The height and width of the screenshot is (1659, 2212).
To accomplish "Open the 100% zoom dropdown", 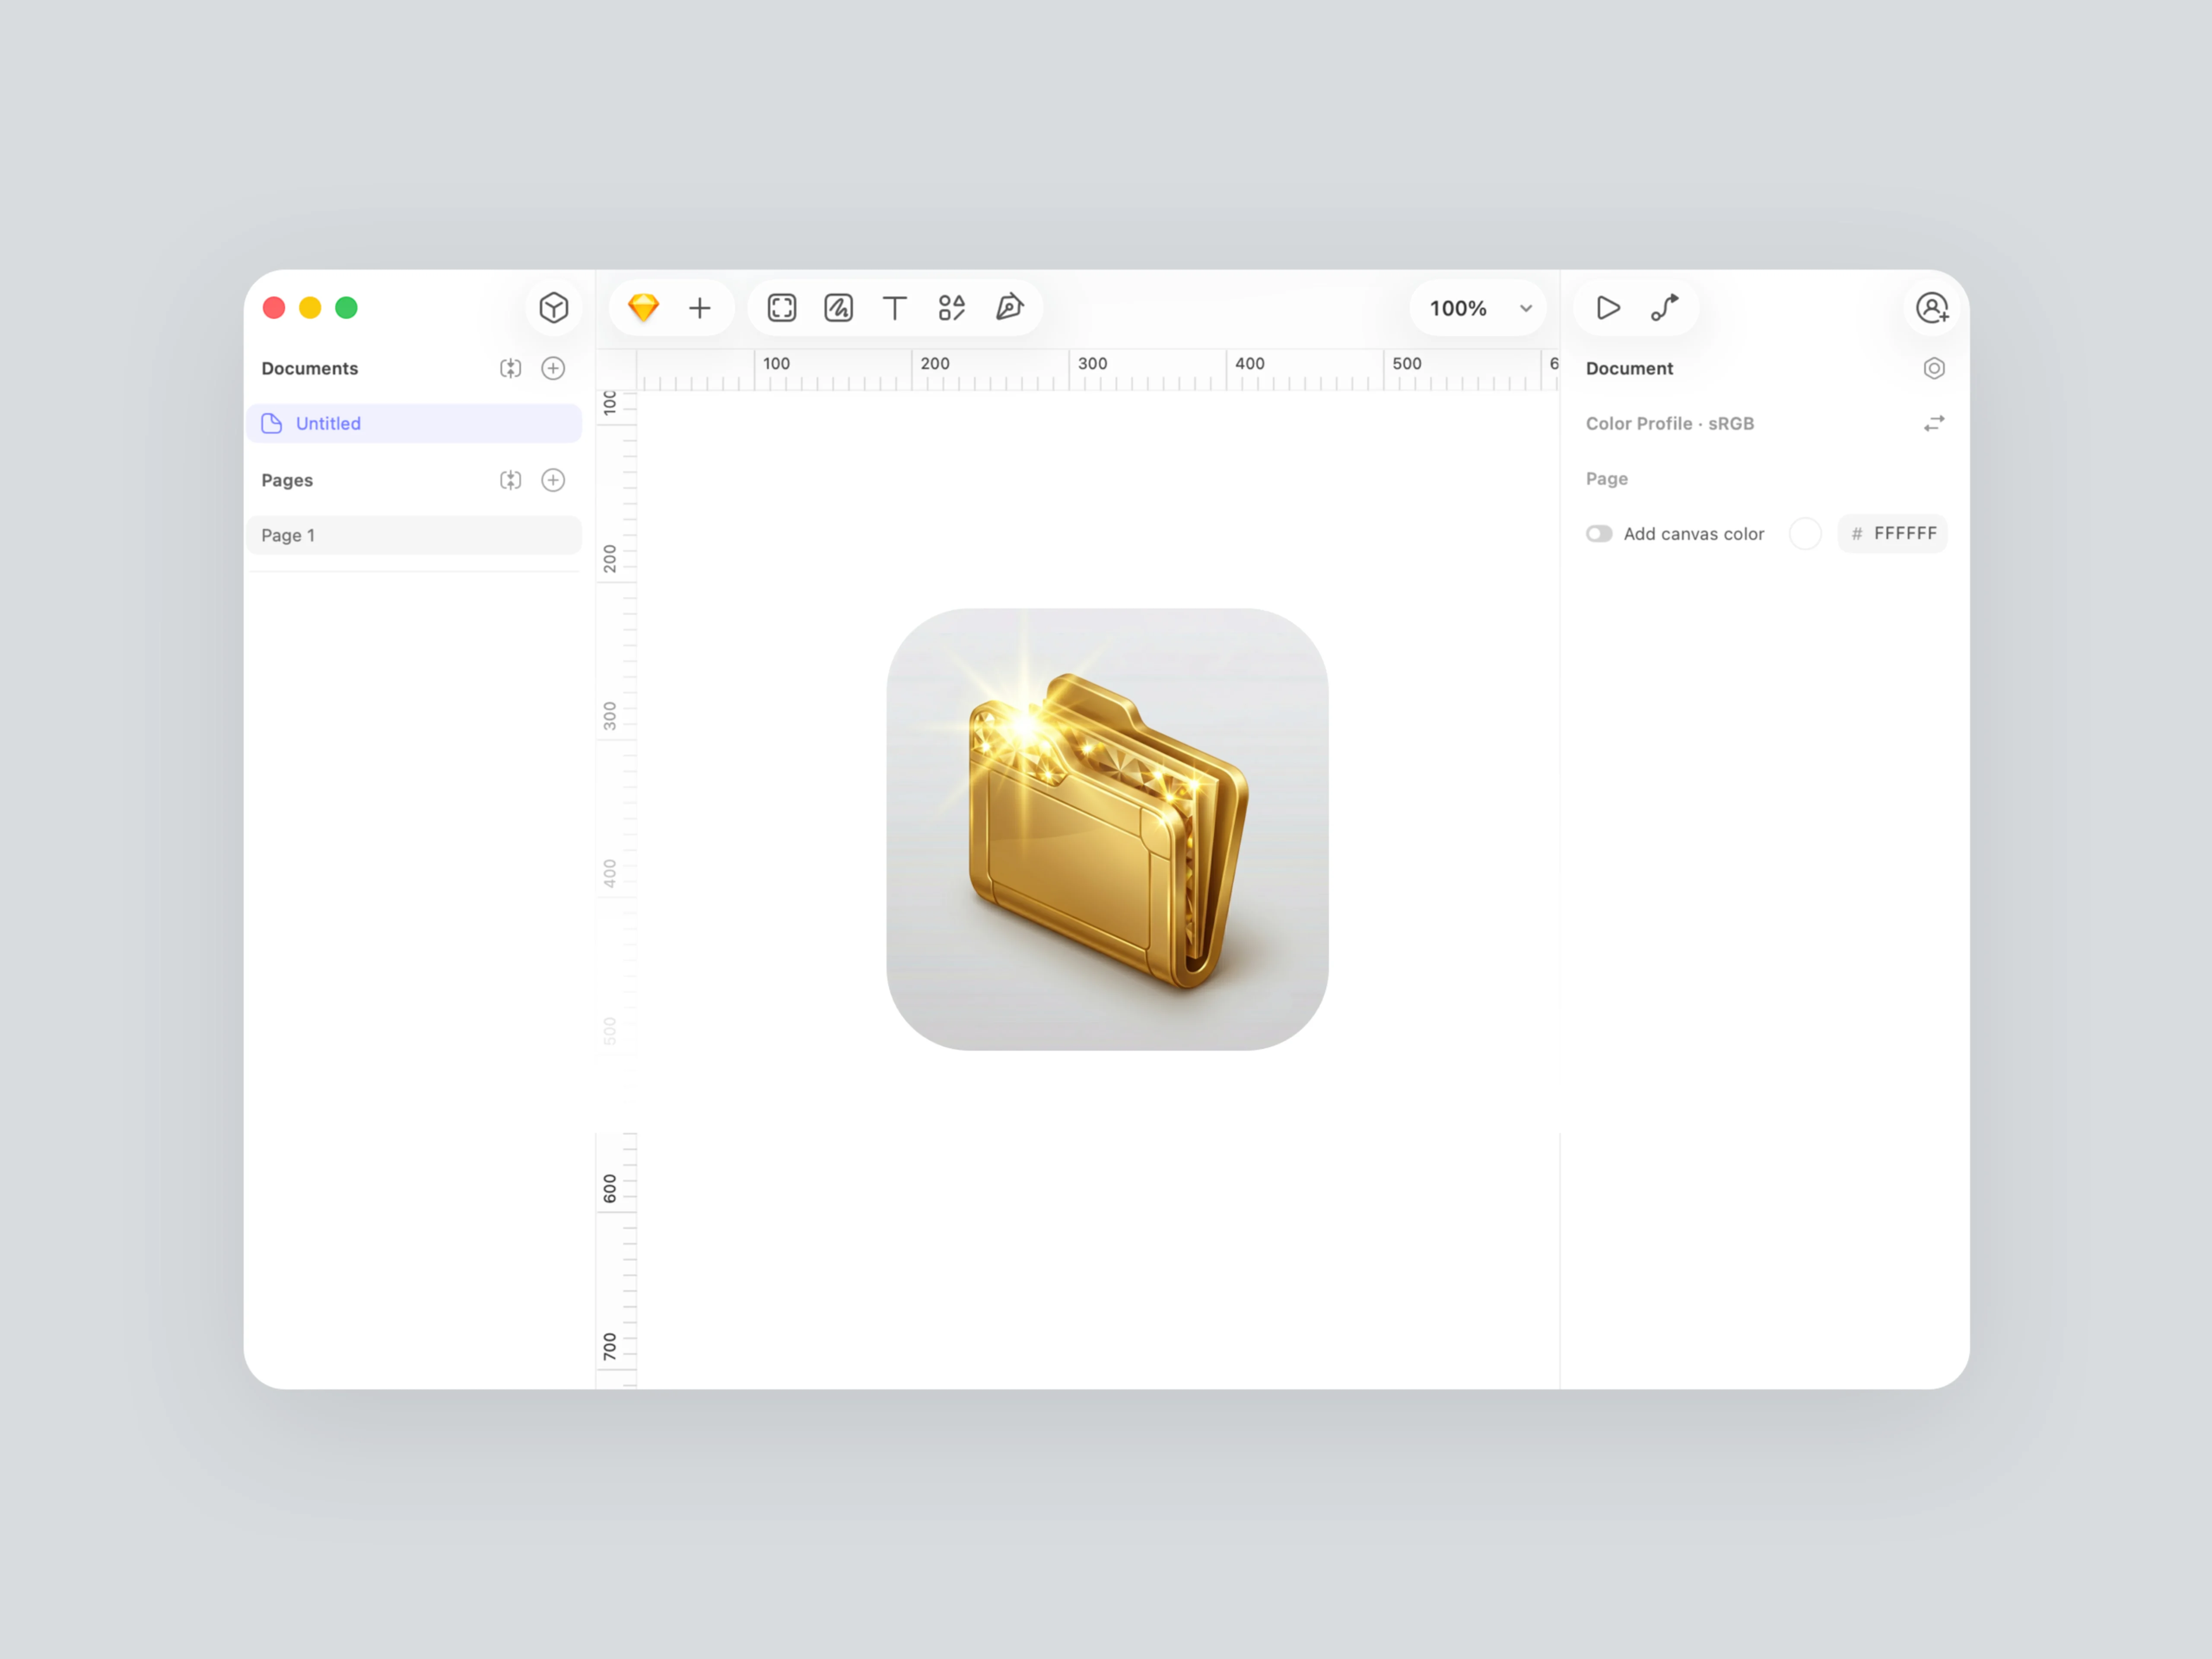I will [1526, 308].
